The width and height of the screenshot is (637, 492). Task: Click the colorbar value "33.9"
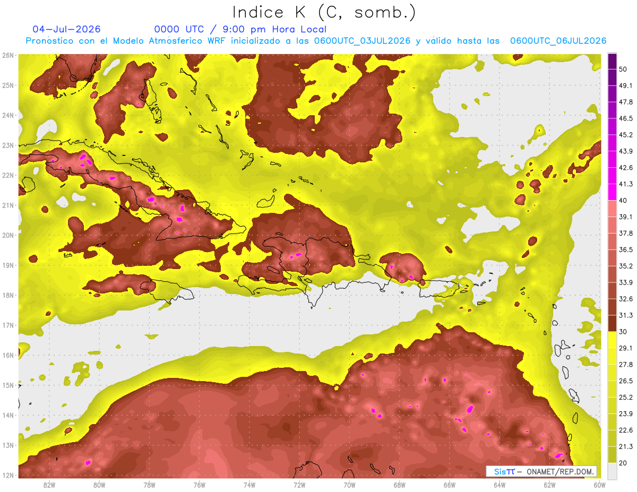tap(626, 282)
